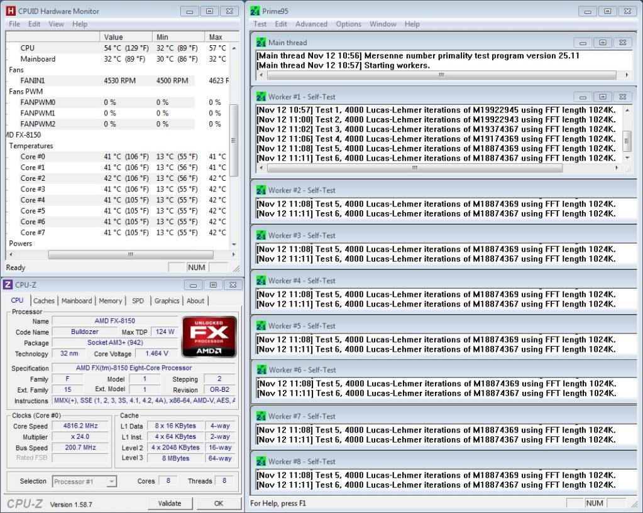Select the FANIN1 row in HWMonitor

pos(33,80)
